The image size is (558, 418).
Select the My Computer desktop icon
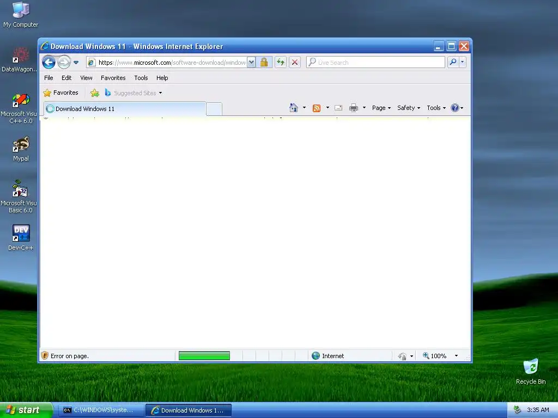(x=21, y=15)
